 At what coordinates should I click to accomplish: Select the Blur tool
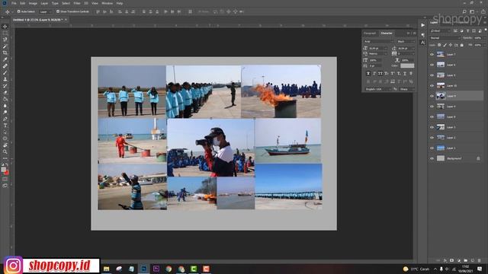tap(5, 106)
